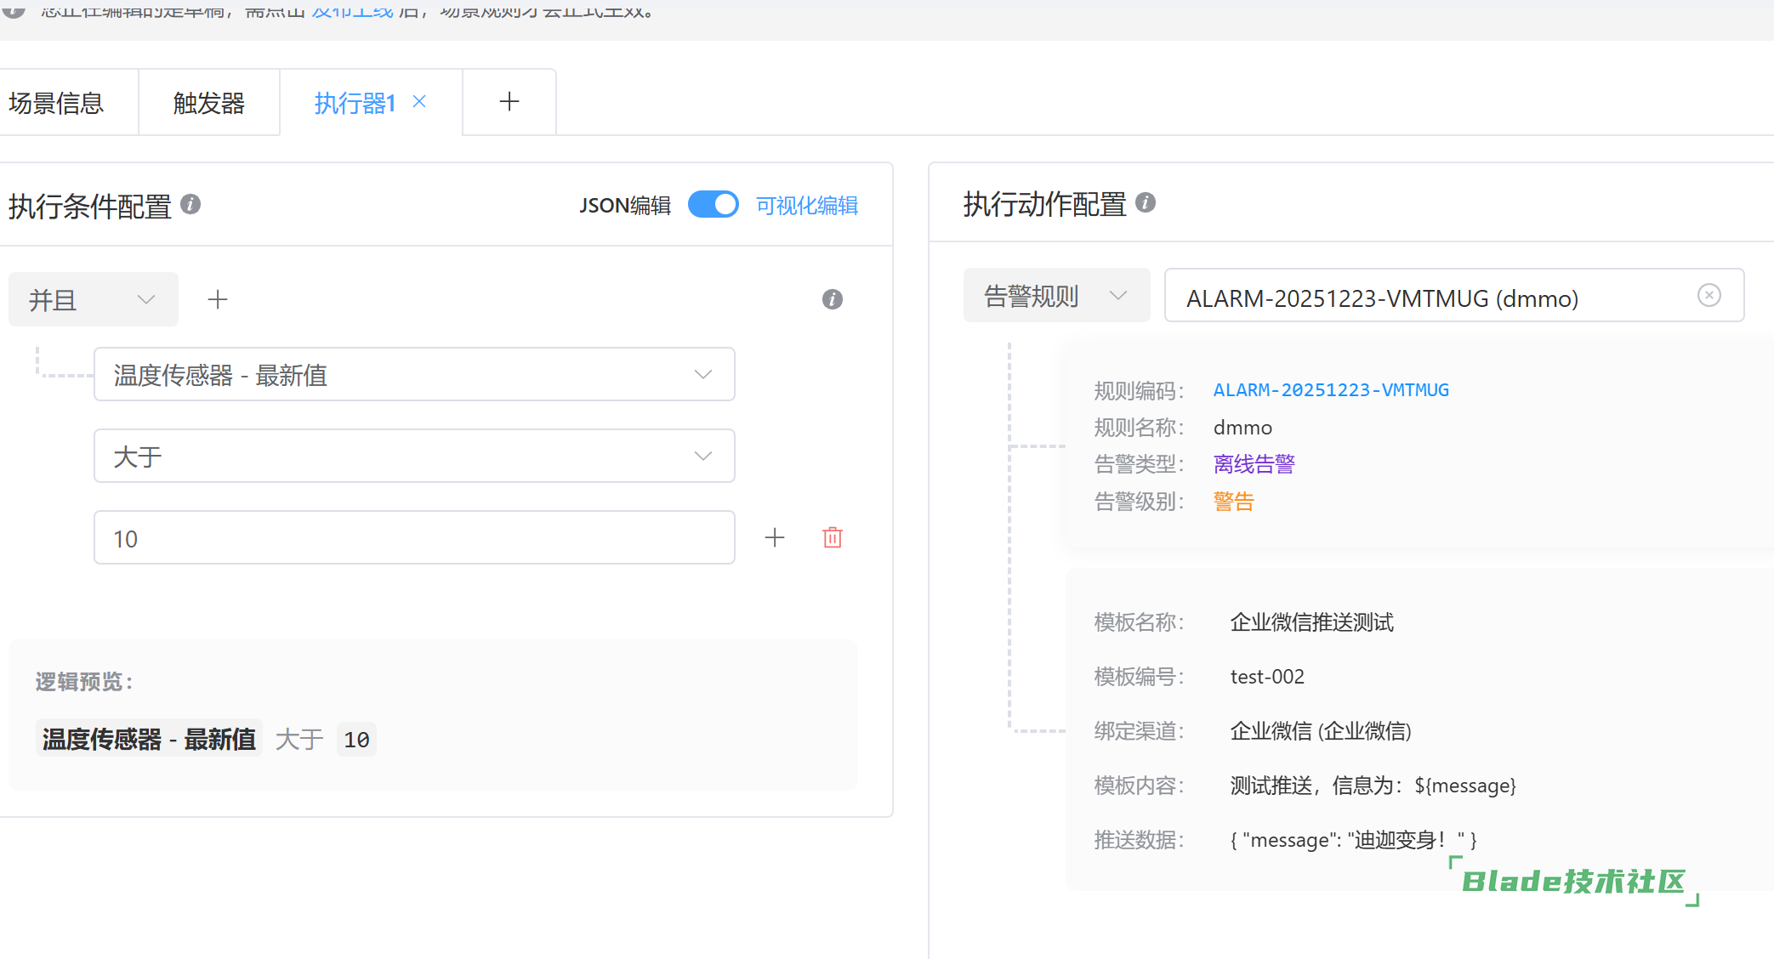Clear the selected ALARM-20251223-VMTMUG rule
This screenshot has width=1774, height=959.
point(1709,295)
